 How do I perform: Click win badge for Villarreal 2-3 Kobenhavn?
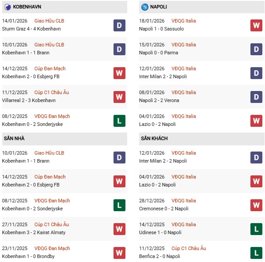(119, 97)
